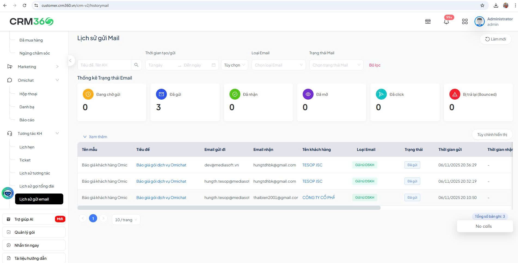Open Hộp thoại under Omichat
Screen dimensions: 518x263
[x=28, y=94]
